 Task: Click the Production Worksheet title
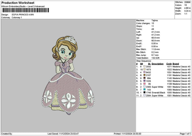[16, 2]
